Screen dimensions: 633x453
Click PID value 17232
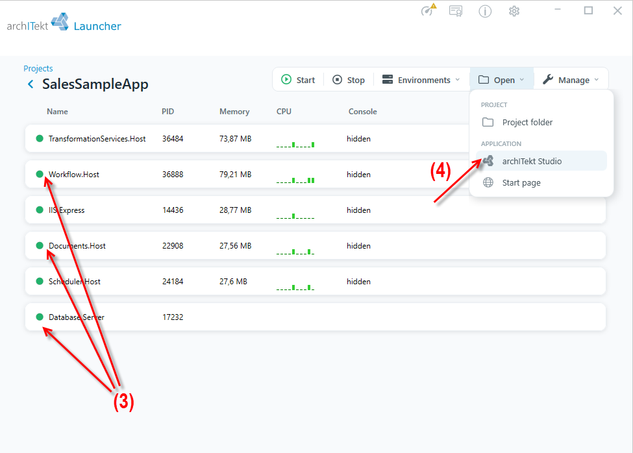click(173, 317)
